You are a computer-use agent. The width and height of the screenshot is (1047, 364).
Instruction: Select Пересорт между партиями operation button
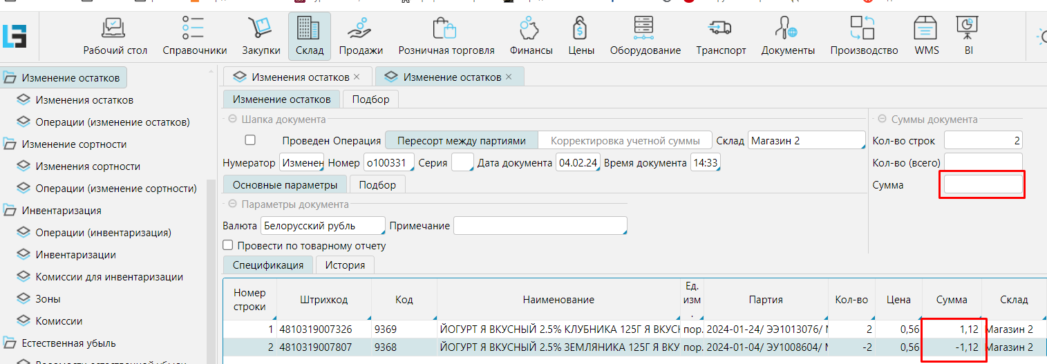(x=461, y=141)
